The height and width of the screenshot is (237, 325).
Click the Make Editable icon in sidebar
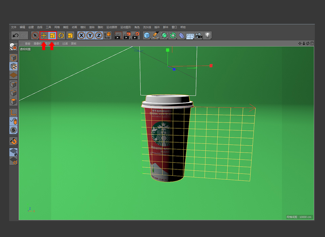(x=14, y=47)
